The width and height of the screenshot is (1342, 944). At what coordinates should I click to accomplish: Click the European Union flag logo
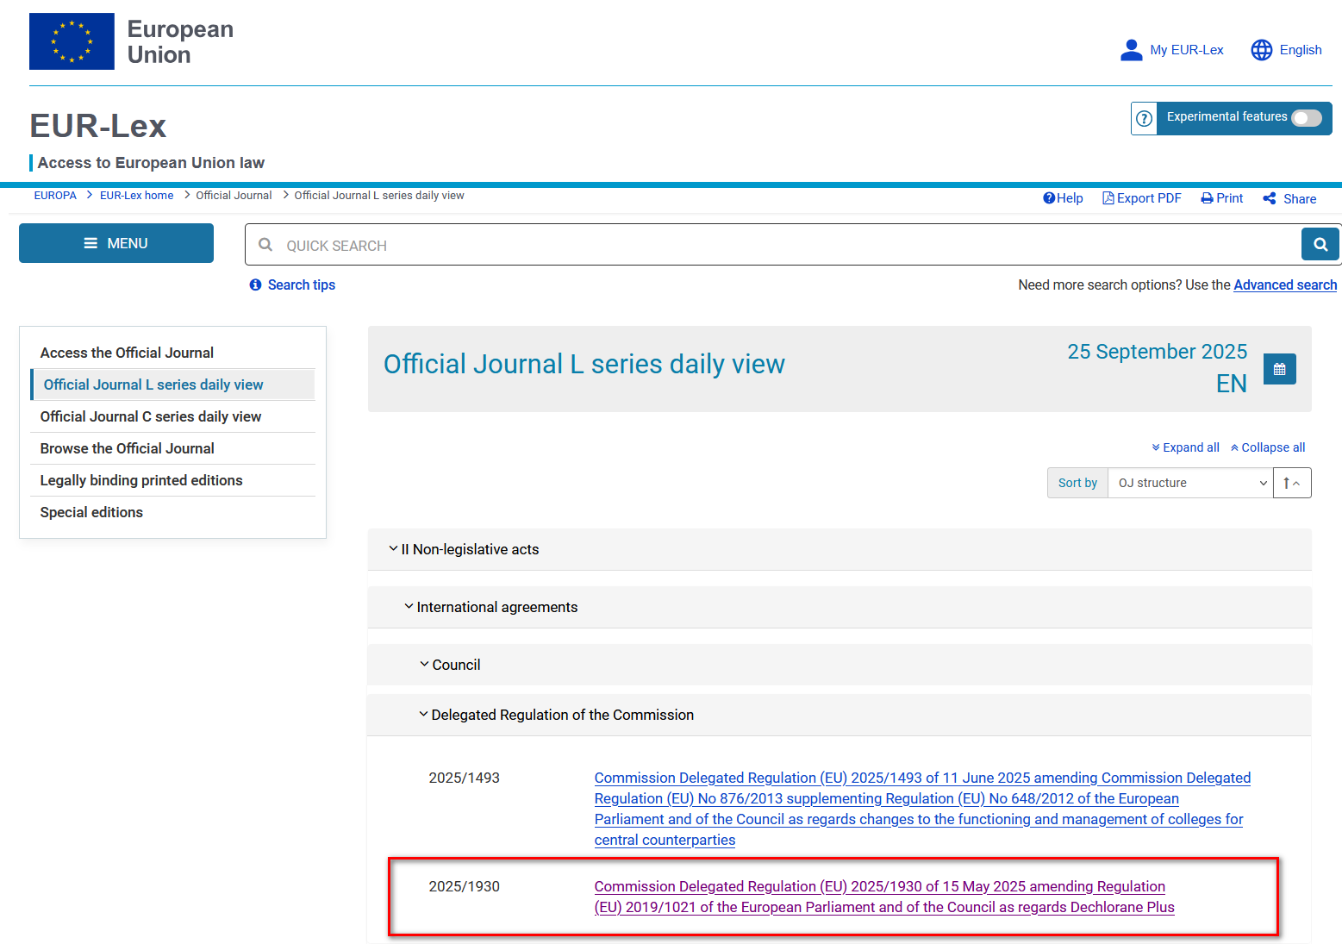coord(72,41)
